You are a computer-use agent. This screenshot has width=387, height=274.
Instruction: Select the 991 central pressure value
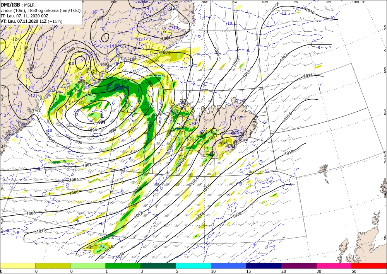pos(101,122)
